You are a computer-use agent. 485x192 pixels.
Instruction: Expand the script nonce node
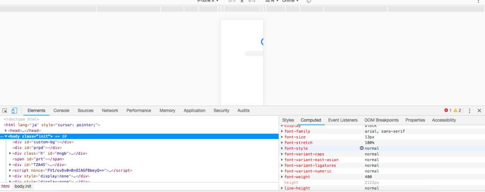[x=10, y=170]
